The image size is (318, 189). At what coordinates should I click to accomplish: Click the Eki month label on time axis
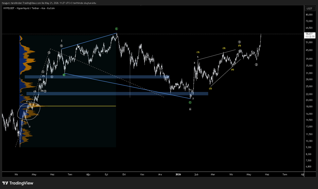click(124, 174)
